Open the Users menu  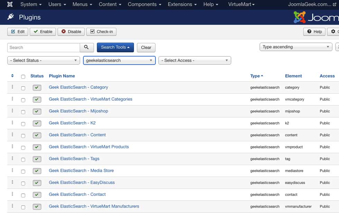point(57,4)
